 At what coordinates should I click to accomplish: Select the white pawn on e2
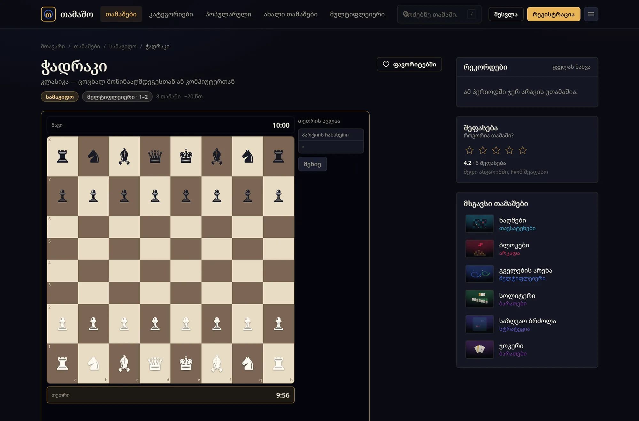pyautogui.click(x=186, y=324)
